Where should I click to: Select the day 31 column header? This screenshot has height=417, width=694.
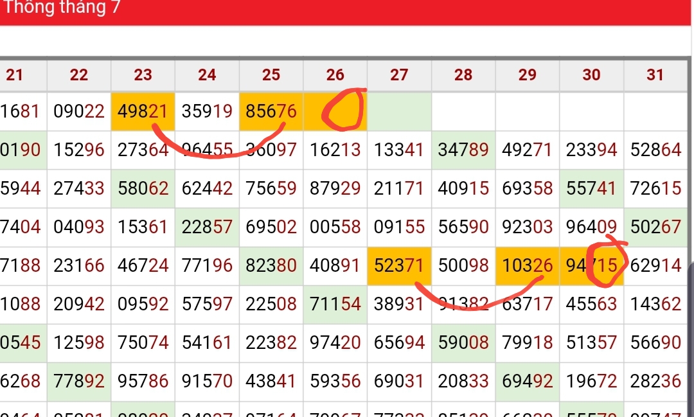(x=655, y=75)
